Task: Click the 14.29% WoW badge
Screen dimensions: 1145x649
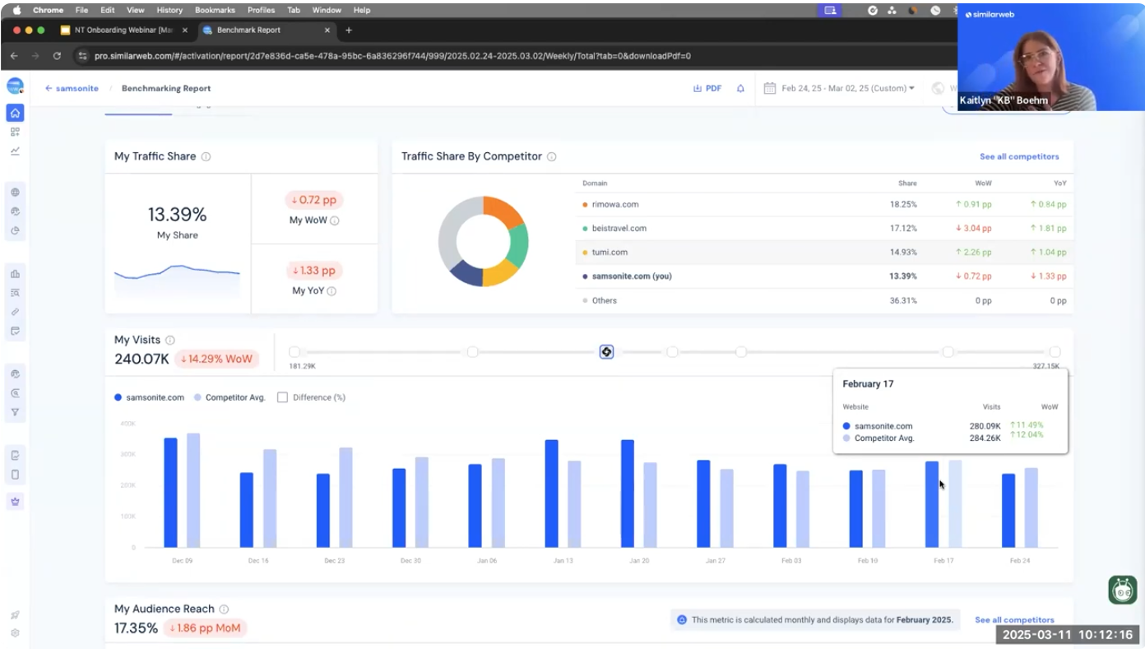Action: click(216, 359)
